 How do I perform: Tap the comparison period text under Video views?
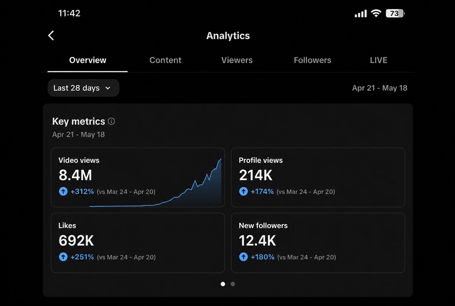pos(126,192)
